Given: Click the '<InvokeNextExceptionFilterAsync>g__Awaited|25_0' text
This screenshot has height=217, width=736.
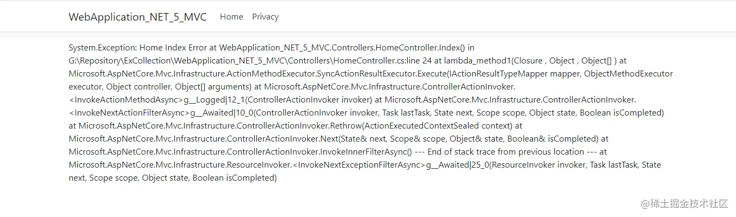Looking at the screenshot, I should [390, 165].
